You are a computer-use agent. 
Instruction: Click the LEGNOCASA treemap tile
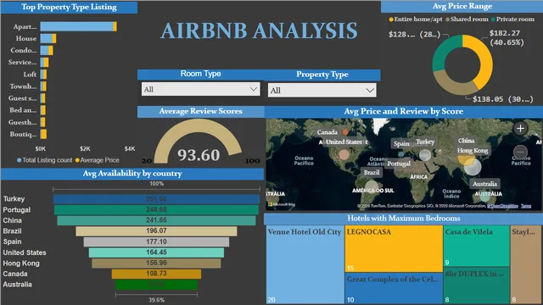pyautogui.click(x=394, y=248)
